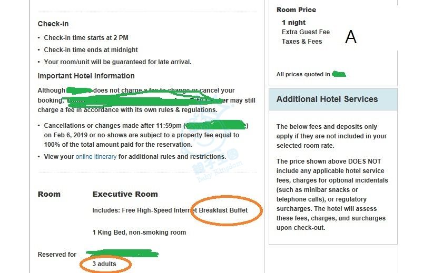
Task: Click the Extra Guest Fee line
Action: point(306,32)
